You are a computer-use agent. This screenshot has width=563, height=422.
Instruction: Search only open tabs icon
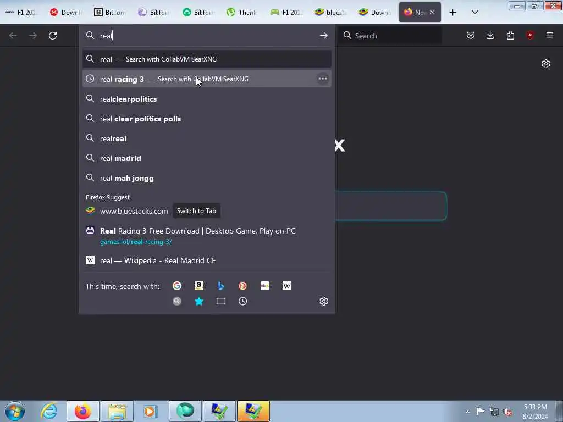pos(221,301)
